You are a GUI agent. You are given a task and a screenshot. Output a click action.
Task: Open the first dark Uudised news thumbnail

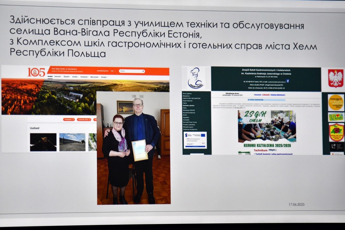(x=43, y=142)
